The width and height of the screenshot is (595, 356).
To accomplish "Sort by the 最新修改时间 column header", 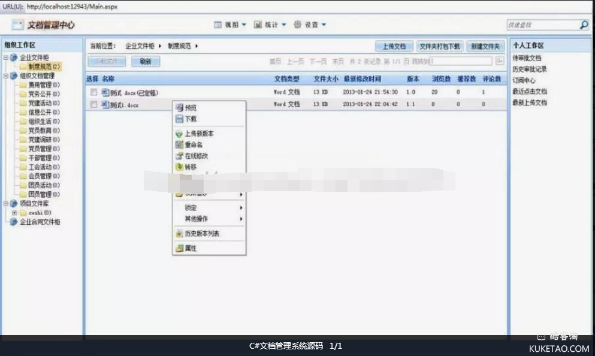I will pyautogui.click(x=363, y=79).
